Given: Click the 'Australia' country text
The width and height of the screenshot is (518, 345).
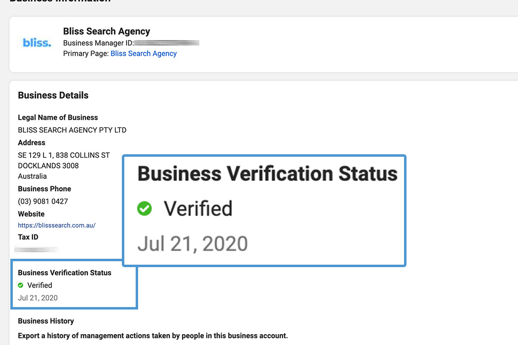Looking at the screenshot, I should pos(32,176).
